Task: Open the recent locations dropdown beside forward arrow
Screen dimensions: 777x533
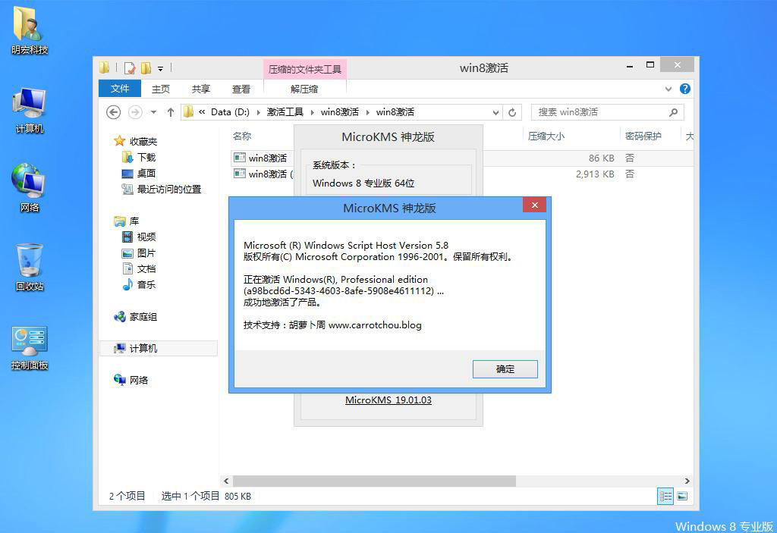Action: (x=153, y=112)
